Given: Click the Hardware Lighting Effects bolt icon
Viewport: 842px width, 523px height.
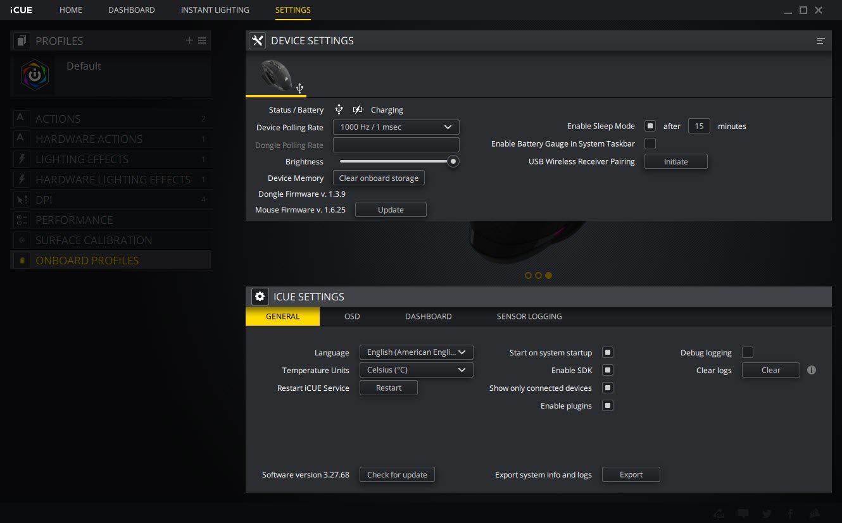Looking at the screenshot, I should tap(22, 179).
